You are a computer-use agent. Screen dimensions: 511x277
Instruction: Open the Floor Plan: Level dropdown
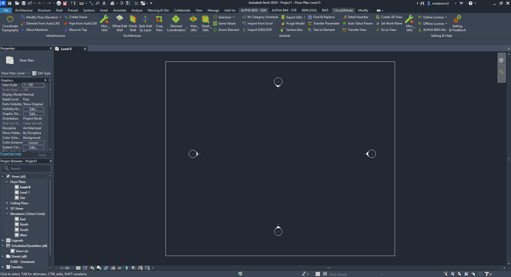[x=15, y=73]
